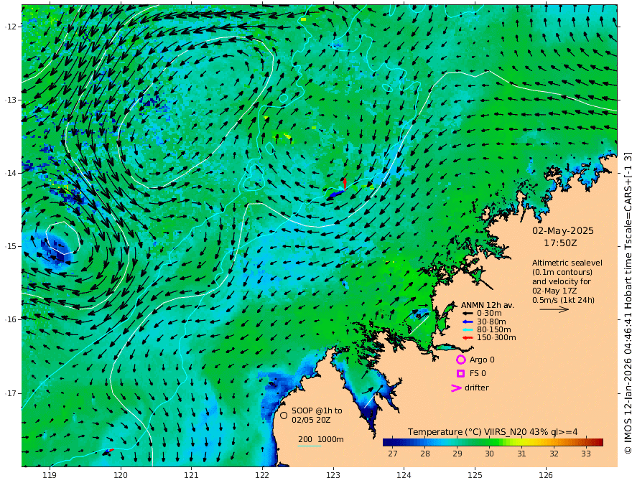Viewport: 632px width, 488px height.
Task: Click the latitude axis label -17
Action: pyautogui.click(x=11, y=393)
